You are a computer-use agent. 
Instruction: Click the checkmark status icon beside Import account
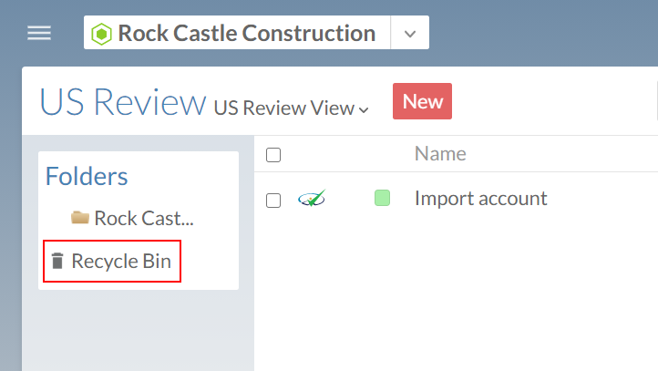click(312, 199)
